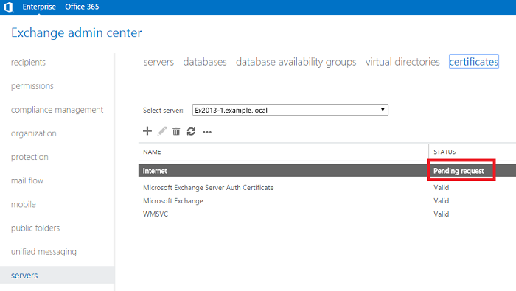Click the pencil edit icon
Viewport: 516px width, 291px height.
pos(162,131)
